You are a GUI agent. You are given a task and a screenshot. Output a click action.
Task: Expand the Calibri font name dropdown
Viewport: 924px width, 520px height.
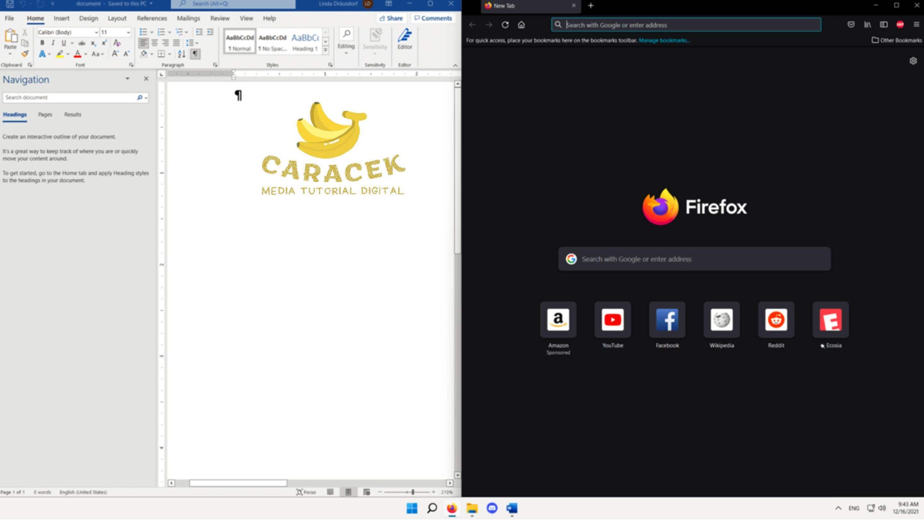click(x=96, y=32)
